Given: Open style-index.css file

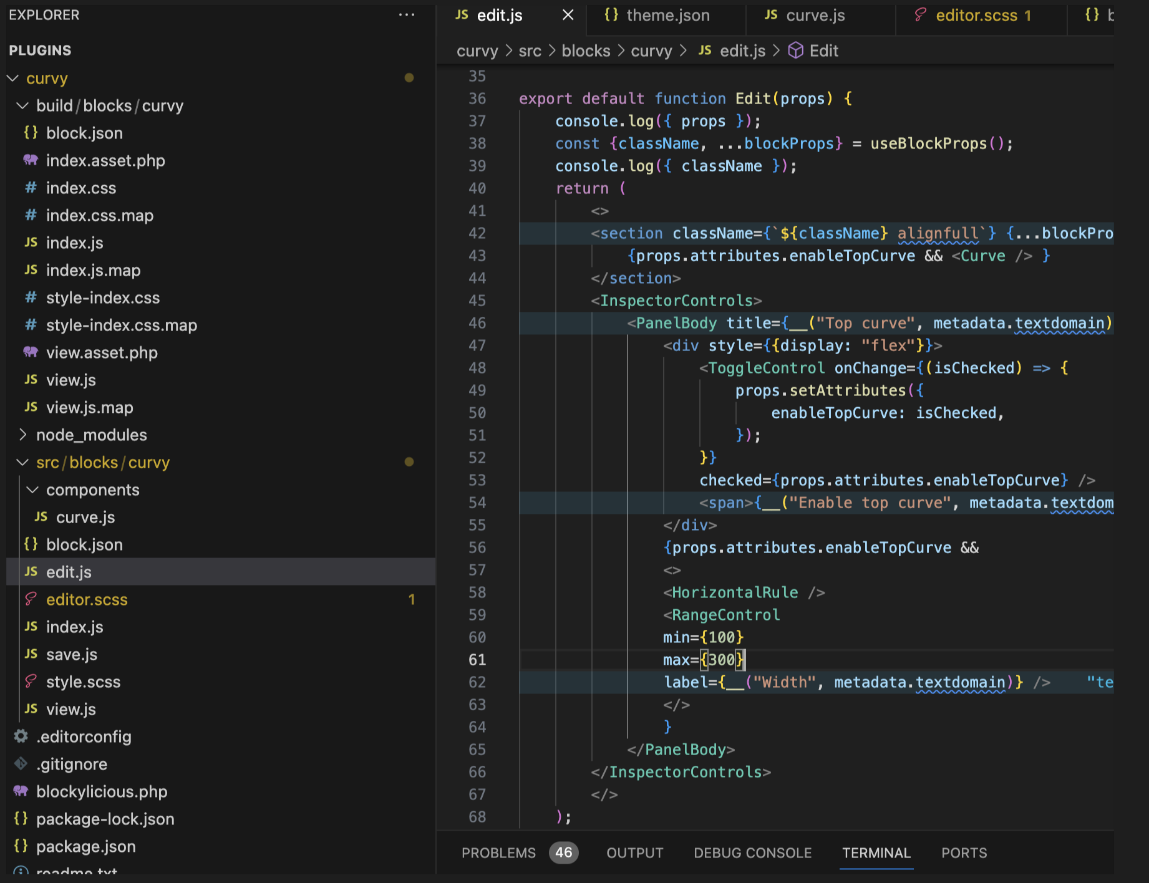Looking at the screenshot, I should [221, 297].
